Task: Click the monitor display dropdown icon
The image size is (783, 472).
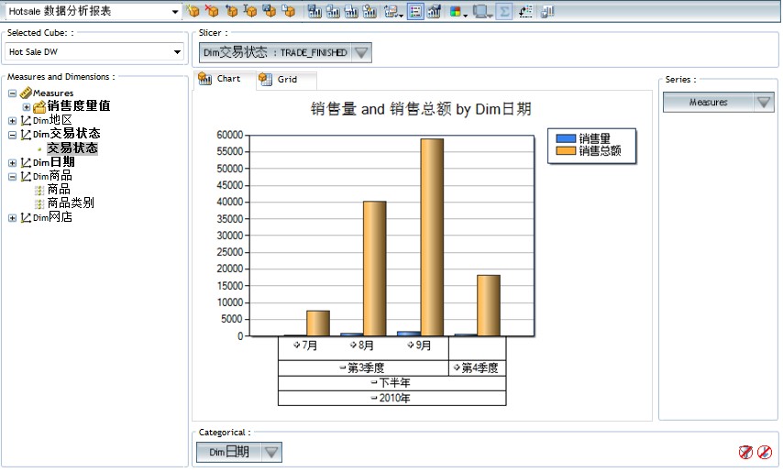Action: coord(482,12)
